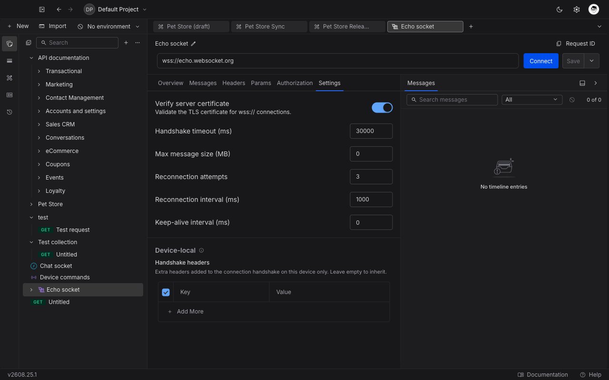Toggle Messages panel layout icon
The height and width of the screenshot is (380, 609).
[582, 83]
